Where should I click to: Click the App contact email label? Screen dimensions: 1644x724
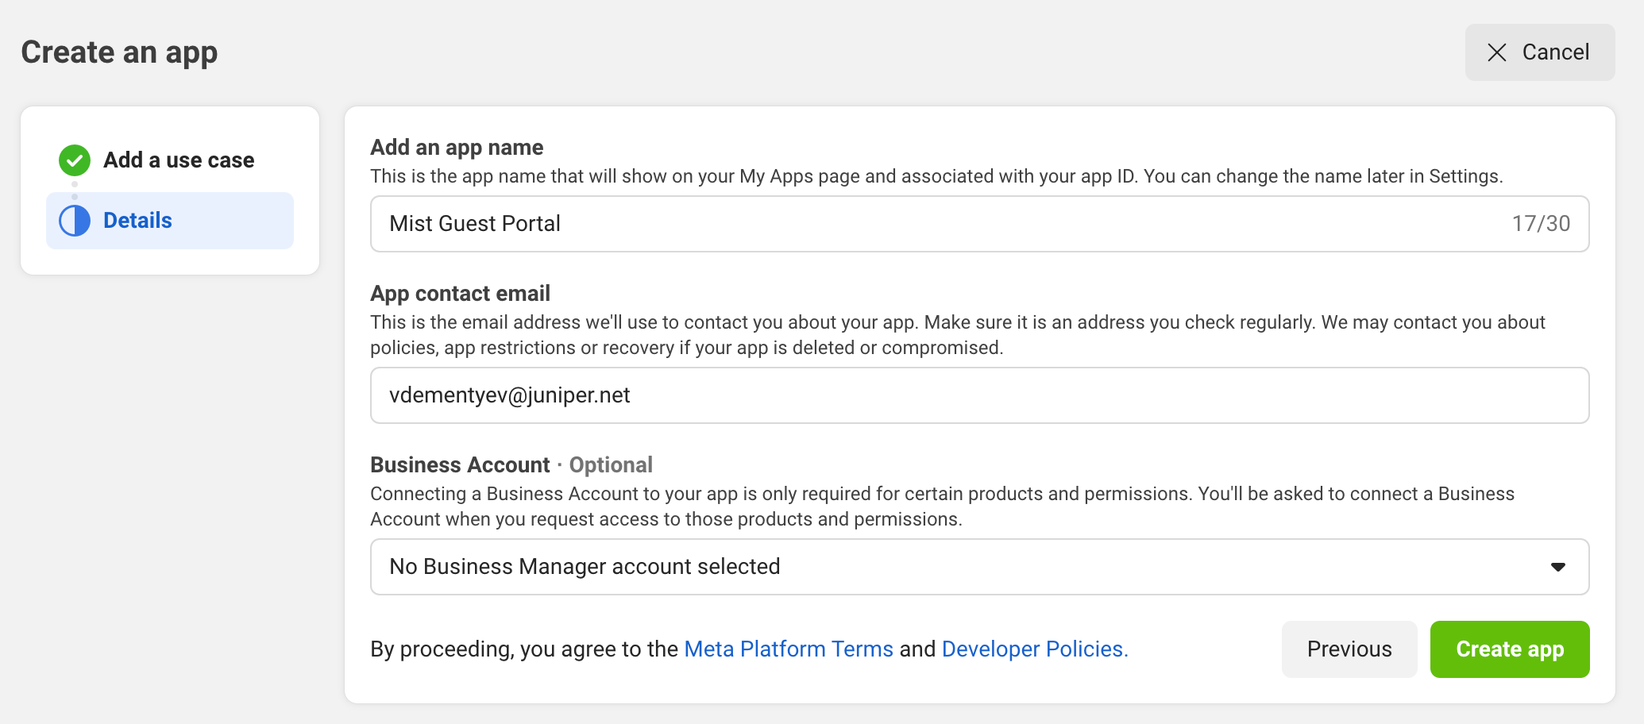coord(460,294)
